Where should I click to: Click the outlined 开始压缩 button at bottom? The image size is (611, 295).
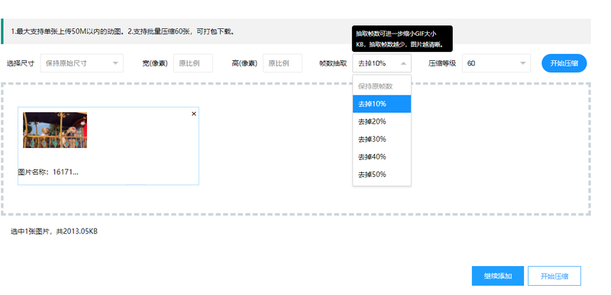click(x=554, y=276)
